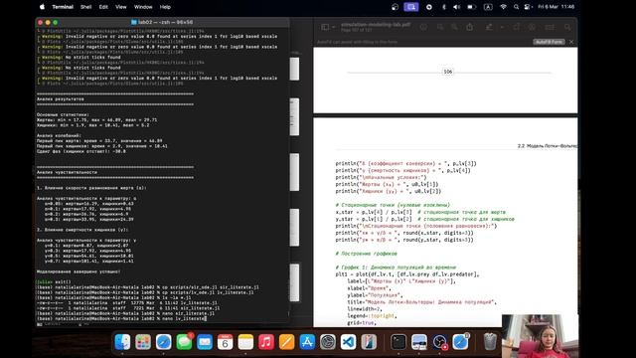
Task: Switch to Terminal in the Dock
Action: (398, 342)
